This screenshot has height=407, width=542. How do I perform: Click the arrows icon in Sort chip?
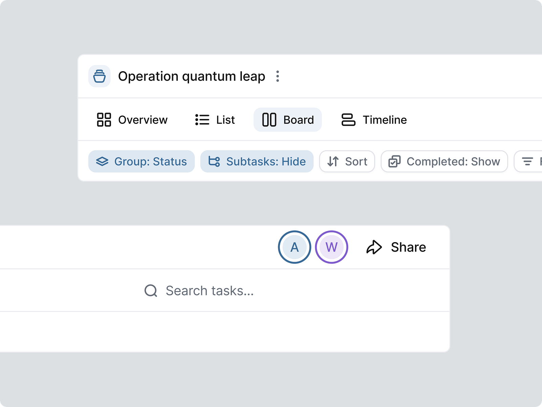tap(334, 161)
